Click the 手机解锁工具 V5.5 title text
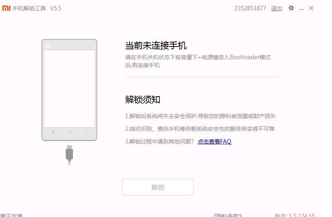 pos(37,8)
